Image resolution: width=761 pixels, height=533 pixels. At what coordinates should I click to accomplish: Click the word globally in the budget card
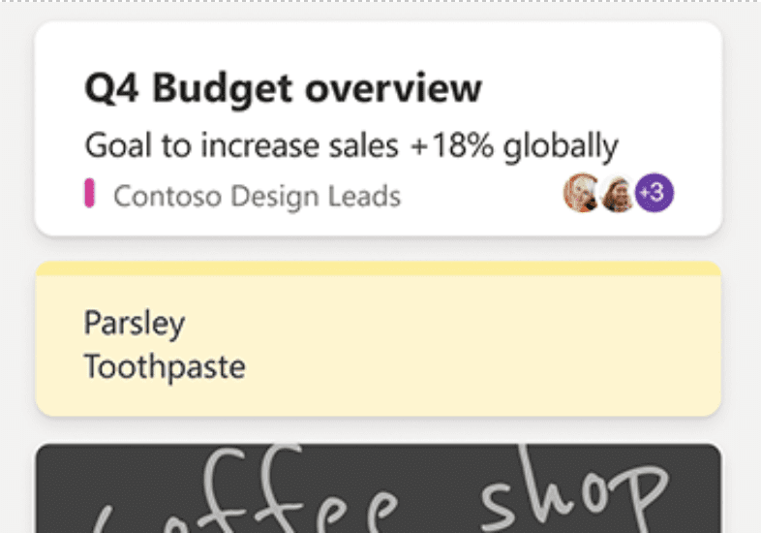tap(561, 146)
